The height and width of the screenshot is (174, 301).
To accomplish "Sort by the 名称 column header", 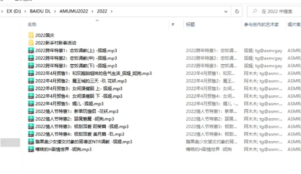I will pos(32,24).
